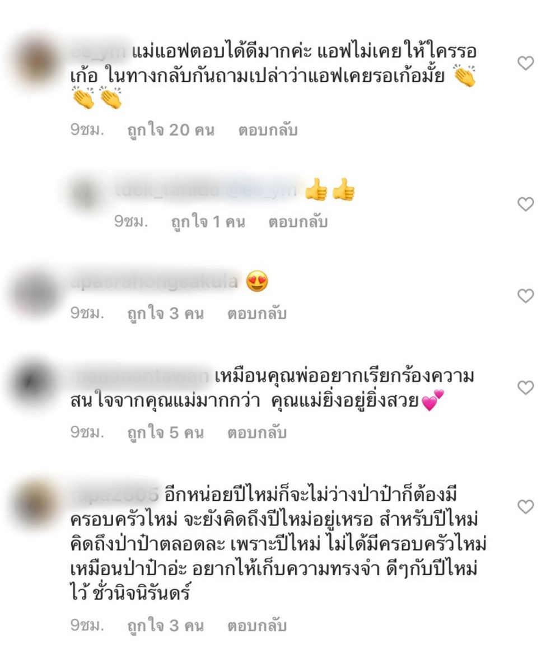560x662 pixels.
Task: Reply to the thumbs-up reply comment
Action: click(298, 221)
